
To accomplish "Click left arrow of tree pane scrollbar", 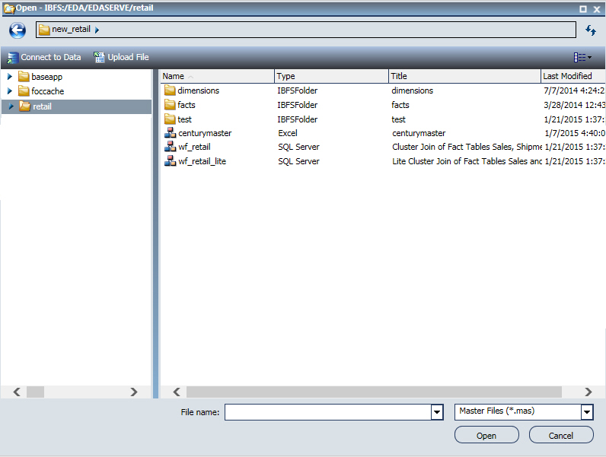I will tap(17, 392).
